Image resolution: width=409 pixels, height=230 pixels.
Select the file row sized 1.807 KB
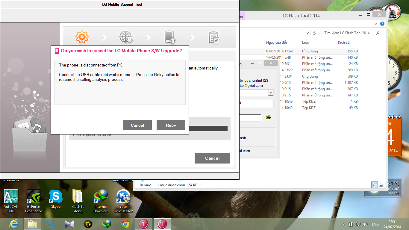pos(319,83)
